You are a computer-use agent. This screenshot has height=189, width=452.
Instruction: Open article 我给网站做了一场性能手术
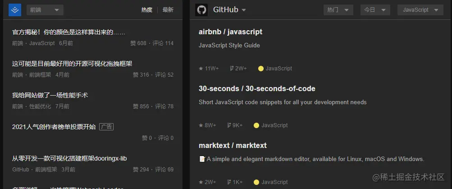coord(50,95)
